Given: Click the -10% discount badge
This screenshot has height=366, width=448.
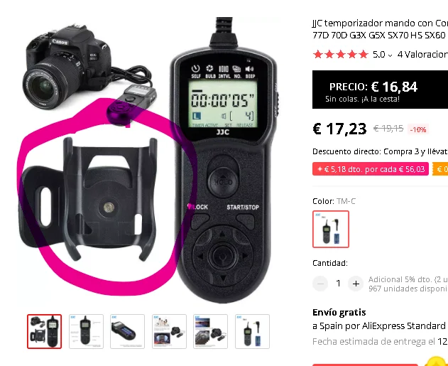Looking at the screenshot, I should tap(418, 129).
